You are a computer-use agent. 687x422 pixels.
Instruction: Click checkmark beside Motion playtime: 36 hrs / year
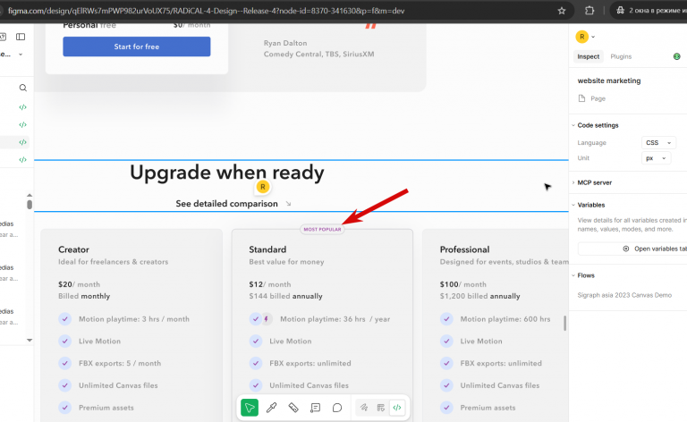coord(256,318)
